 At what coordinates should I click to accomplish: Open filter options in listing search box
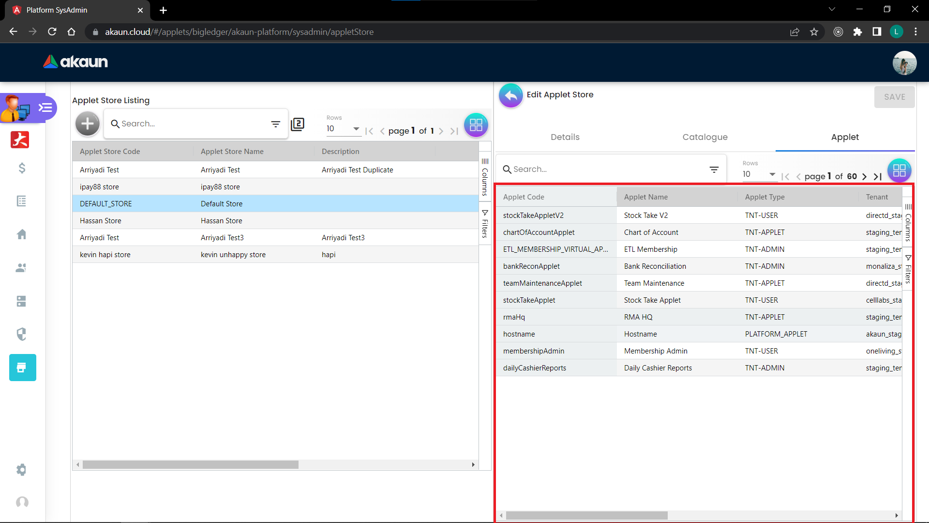click(276, 124)
